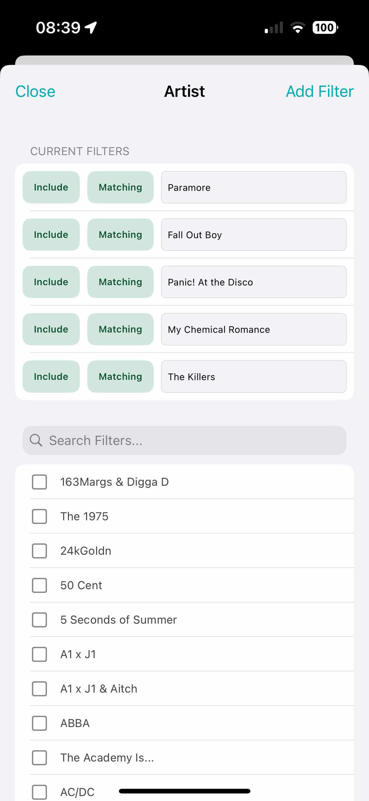Close the Artist filter sheet

pyautogui.click(x=35, y=92)
